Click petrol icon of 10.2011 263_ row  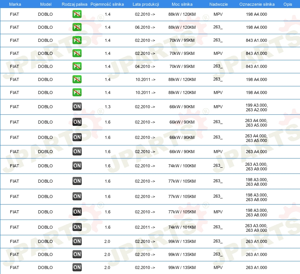click(x=77, y=79)
